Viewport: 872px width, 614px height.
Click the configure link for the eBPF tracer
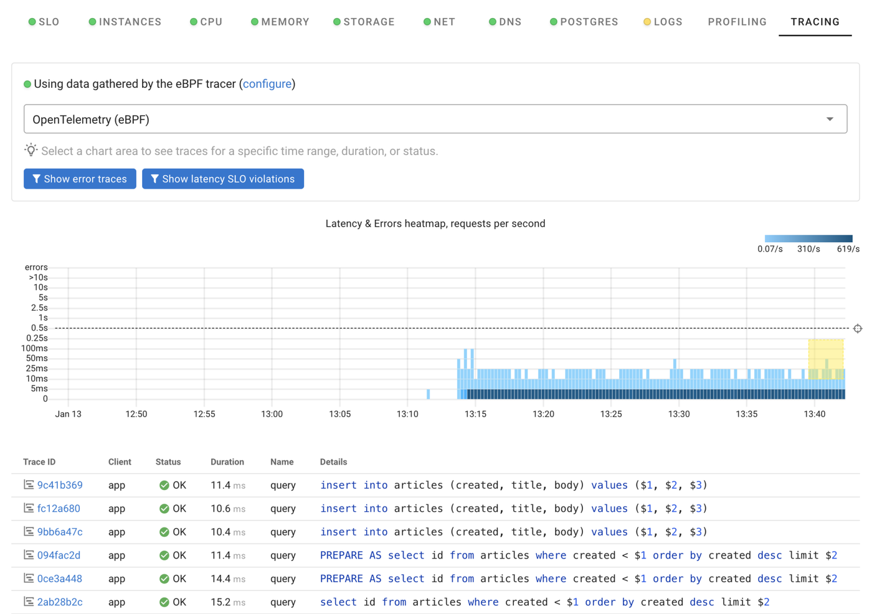click(x=267, y=83)
